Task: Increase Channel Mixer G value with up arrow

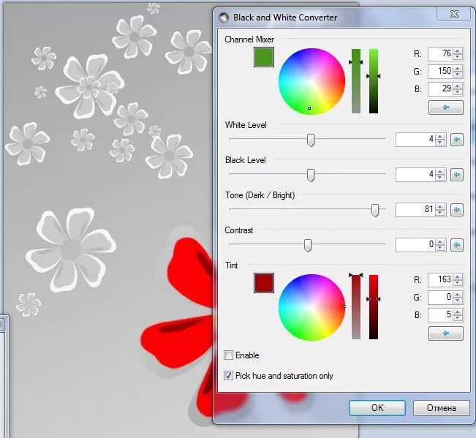Action: tap(458, 68)
